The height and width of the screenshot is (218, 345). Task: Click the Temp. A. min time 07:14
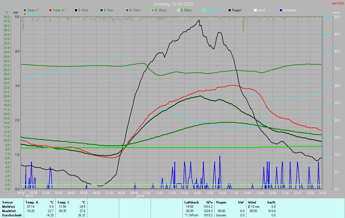coord(31,206)
